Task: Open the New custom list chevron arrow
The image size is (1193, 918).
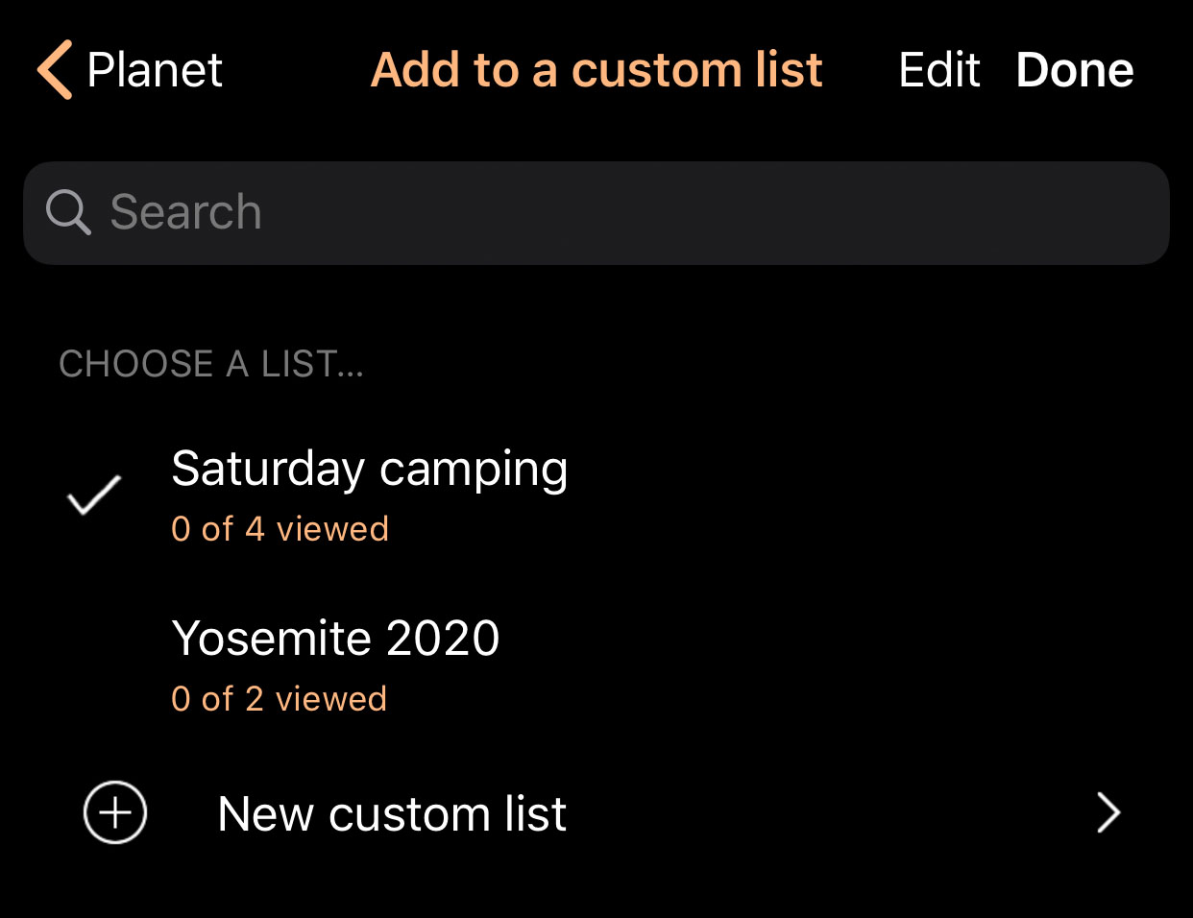Action: click(1108, 813)
